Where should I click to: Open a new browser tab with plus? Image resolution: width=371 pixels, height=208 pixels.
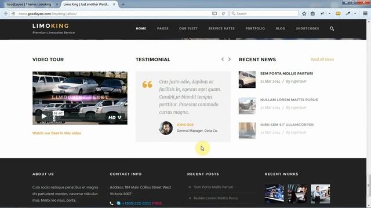click(123, 4)
